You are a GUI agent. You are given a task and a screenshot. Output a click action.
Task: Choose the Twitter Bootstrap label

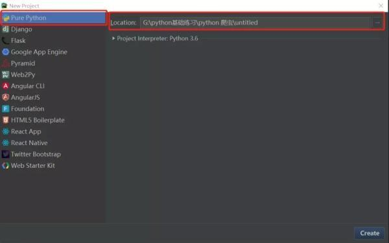pyautogui.click(x=36, y=154)
